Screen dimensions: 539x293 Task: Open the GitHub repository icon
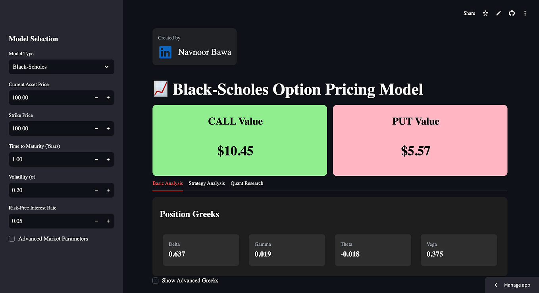512,13
